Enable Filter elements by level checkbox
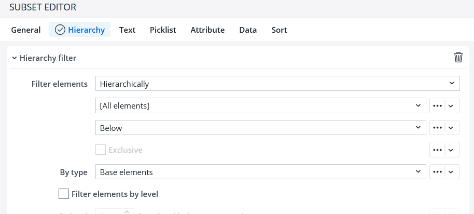Screen dimensions: 474x214 point(64,194)
